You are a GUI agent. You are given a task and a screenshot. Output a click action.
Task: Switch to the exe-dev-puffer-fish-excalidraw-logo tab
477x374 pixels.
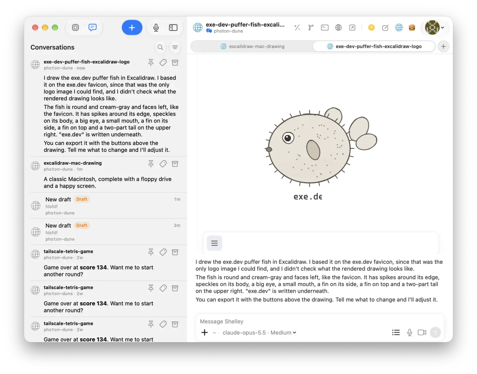click(374, 46)
